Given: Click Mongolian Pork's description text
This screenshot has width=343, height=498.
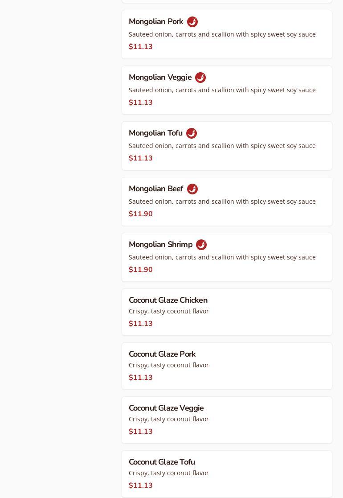Looking at the screenshot, I should [x=222, y=34].
